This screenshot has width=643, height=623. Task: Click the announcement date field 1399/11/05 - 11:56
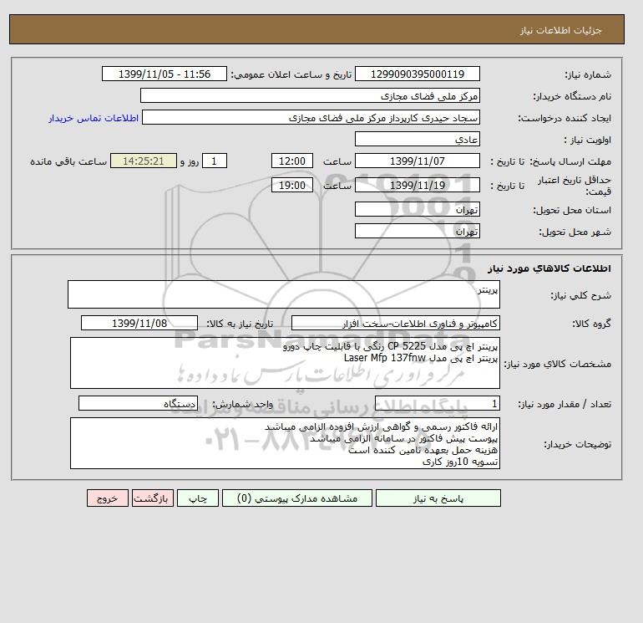click(x=164, y=74)
